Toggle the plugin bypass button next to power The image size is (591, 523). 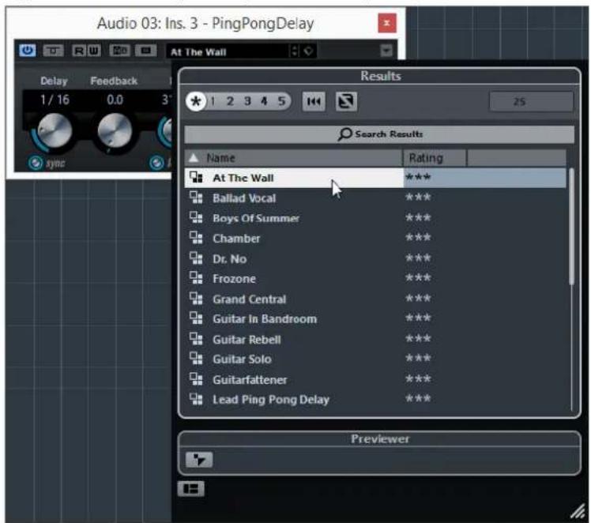point(53,51)
